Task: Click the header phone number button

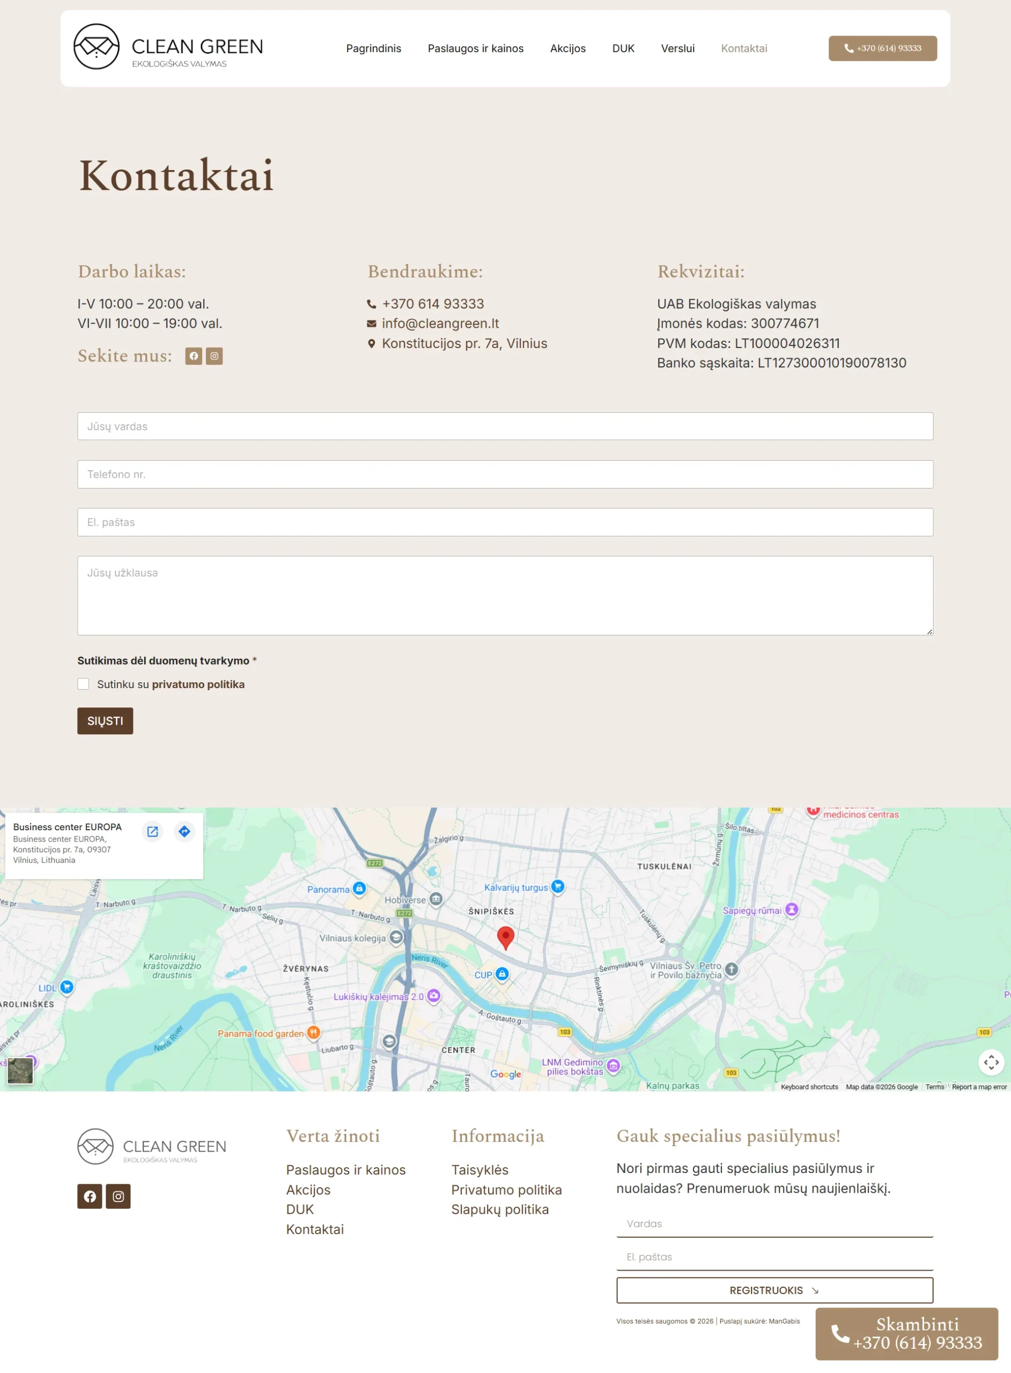Action: [882, 48]
